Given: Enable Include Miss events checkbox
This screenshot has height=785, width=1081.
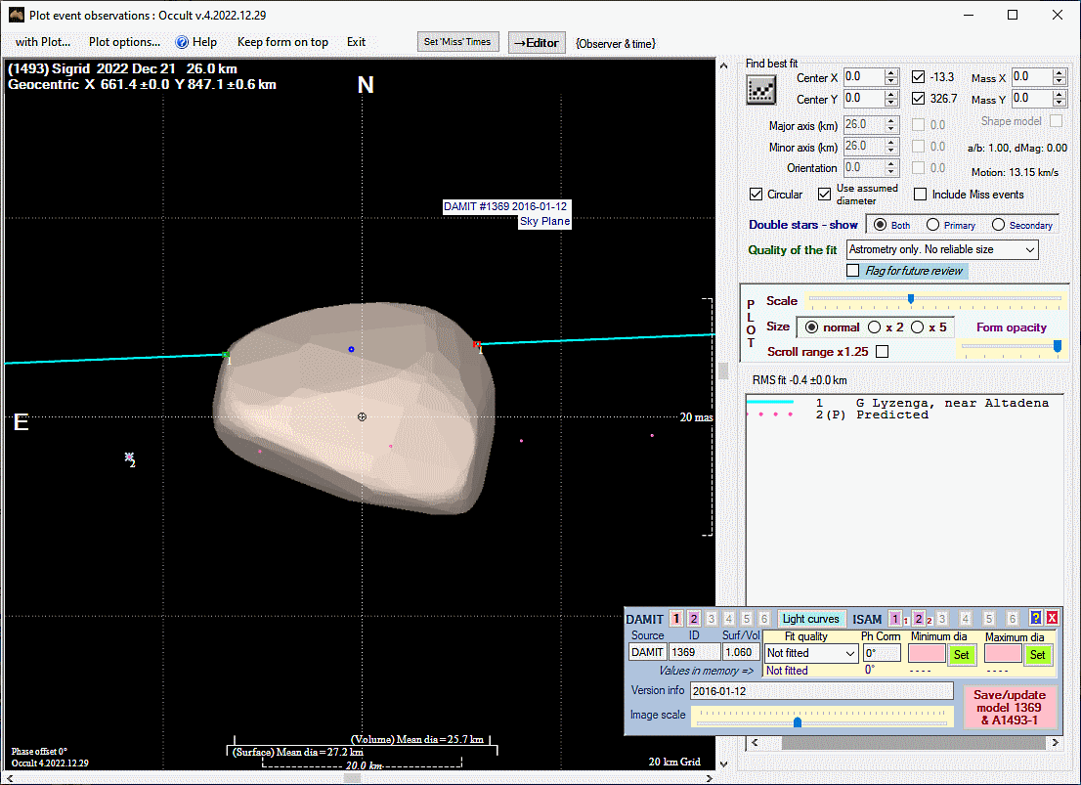Looking at the screenshot, I should 920,195.
